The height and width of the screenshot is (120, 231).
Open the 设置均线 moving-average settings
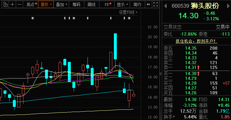pyautogui.click(x=128, y=12)
